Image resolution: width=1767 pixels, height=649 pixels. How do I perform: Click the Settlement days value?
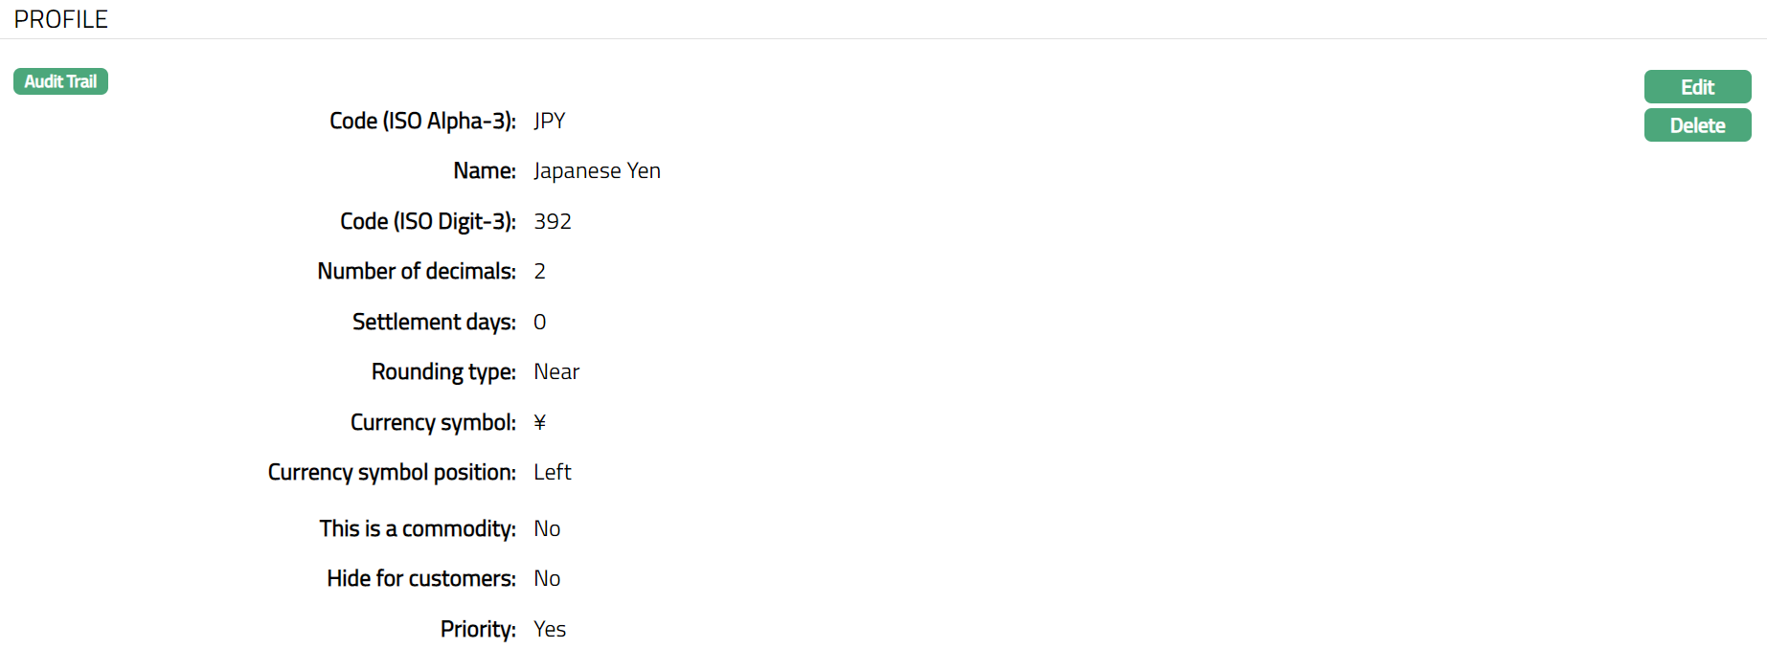(x=540, y=322)
